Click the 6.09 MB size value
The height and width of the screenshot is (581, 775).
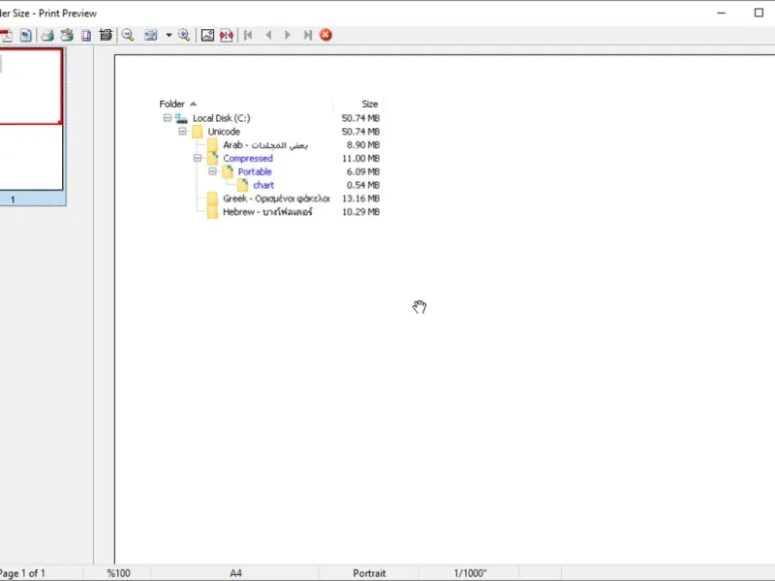pos(362,171)
